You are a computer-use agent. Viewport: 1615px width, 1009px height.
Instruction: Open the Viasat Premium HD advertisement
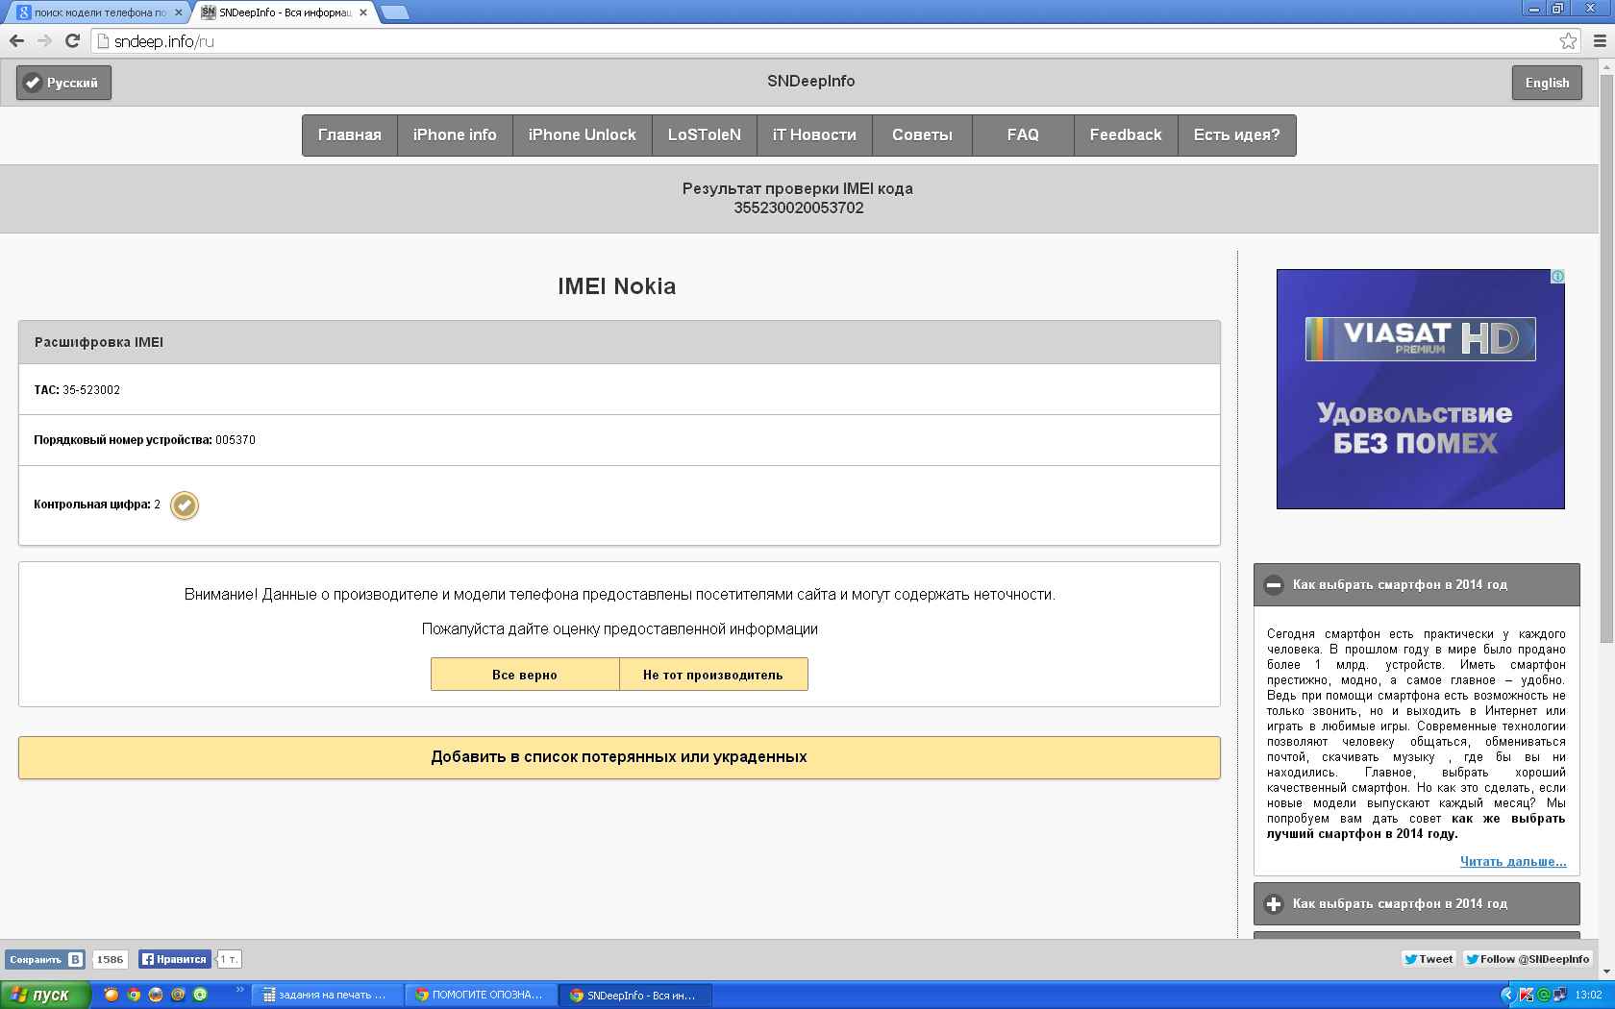[x=1420, y=389]
